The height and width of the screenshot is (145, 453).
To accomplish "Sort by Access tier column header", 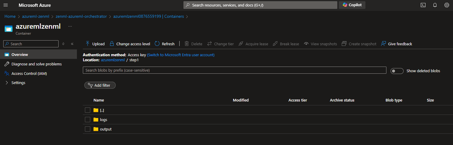I will click(x=298, y=100).
